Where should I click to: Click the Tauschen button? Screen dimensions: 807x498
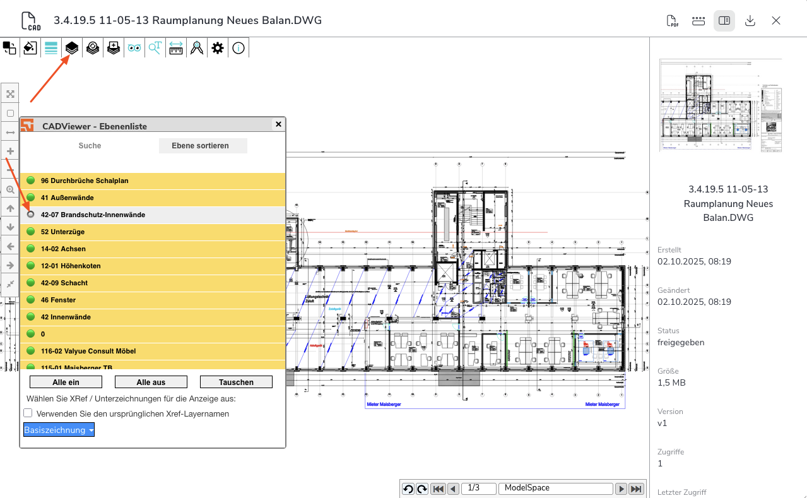point(236,382)
